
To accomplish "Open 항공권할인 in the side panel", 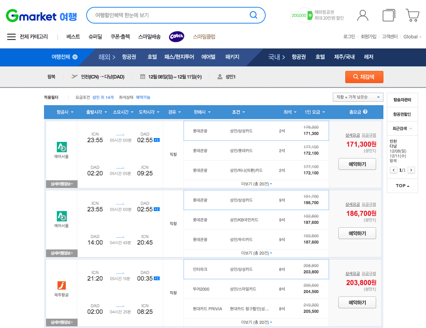I will click(x=402, y=114).
